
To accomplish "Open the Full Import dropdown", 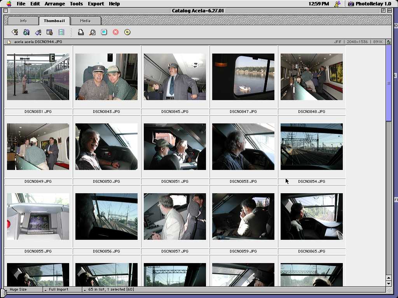I will [x=62, y=289].
